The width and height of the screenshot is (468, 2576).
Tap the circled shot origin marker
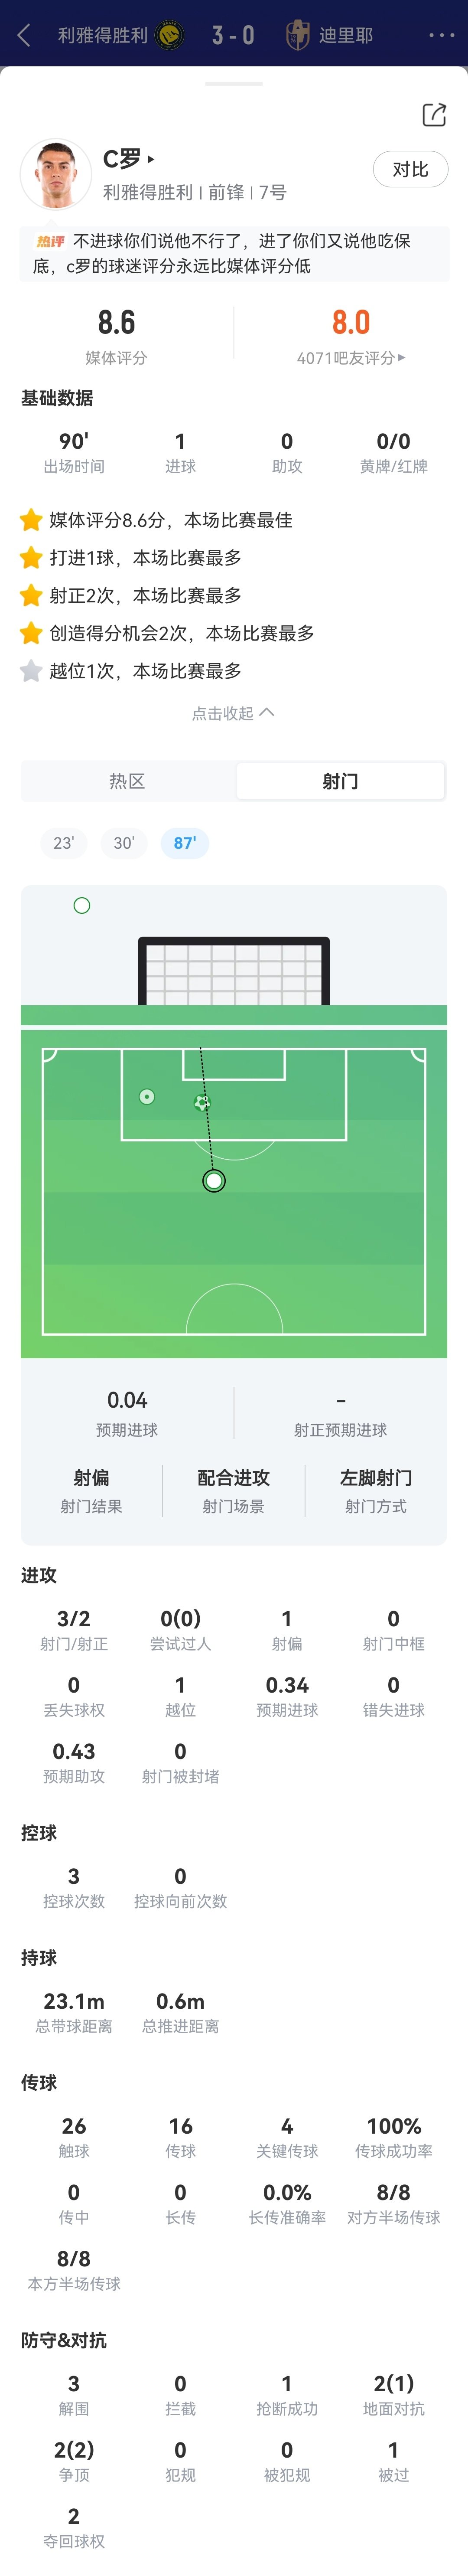[x=213, y=1181]
